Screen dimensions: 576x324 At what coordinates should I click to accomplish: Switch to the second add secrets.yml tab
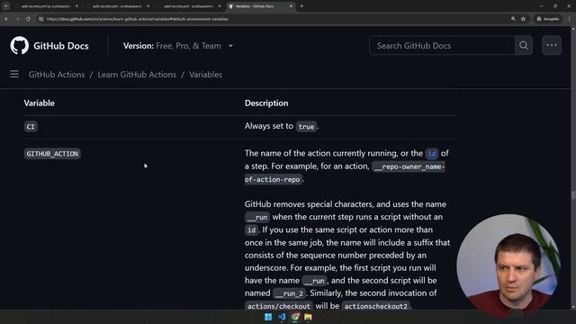[x=118, y=6]
